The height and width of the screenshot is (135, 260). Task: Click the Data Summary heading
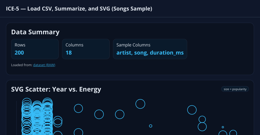[35, 32]
